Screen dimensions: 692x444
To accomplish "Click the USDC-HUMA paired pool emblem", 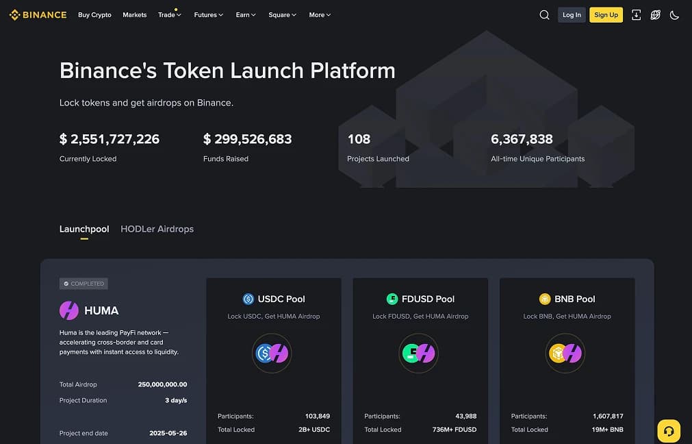I will (272, 353).
